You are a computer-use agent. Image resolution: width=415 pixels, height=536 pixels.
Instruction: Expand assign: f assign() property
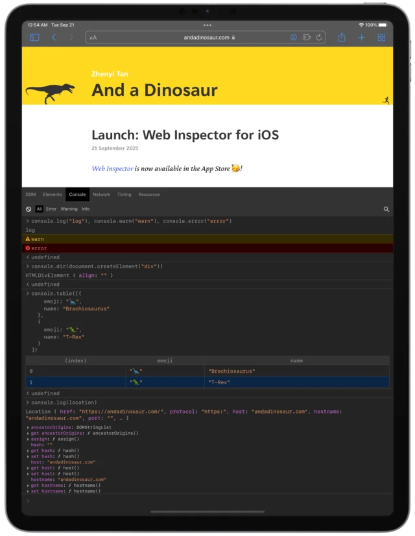coord(28,439)
